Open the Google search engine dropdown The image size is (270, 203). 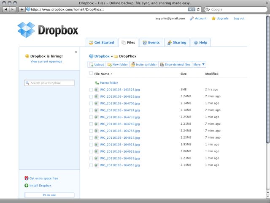(208, 9)
